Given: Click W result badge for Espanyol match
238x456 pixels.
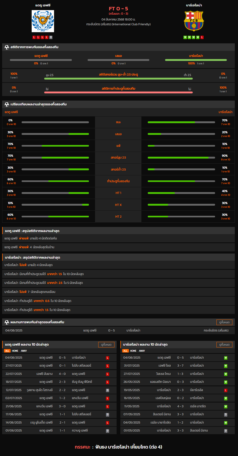Looking at the screenshot, I should [226, 398].
